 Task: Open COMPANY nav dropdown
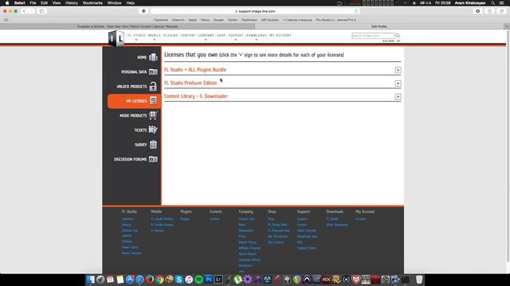206,35
